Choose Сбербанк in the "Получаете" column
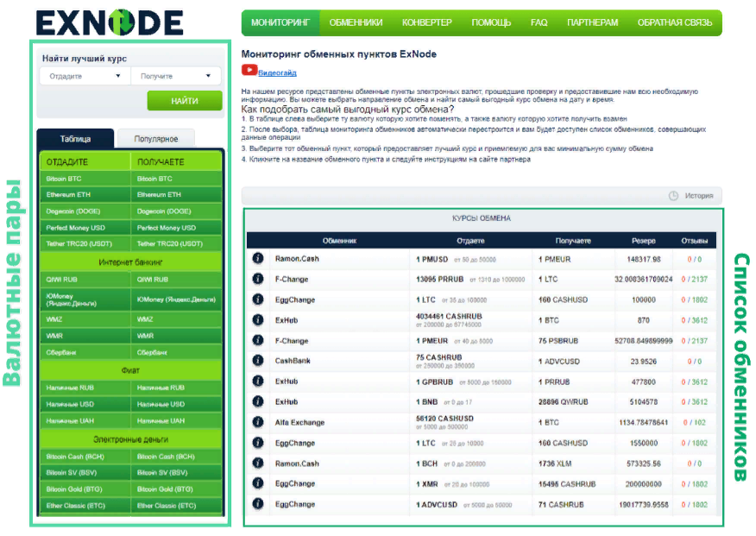Viewport: 756px width, 536px height. coord(176,352)
